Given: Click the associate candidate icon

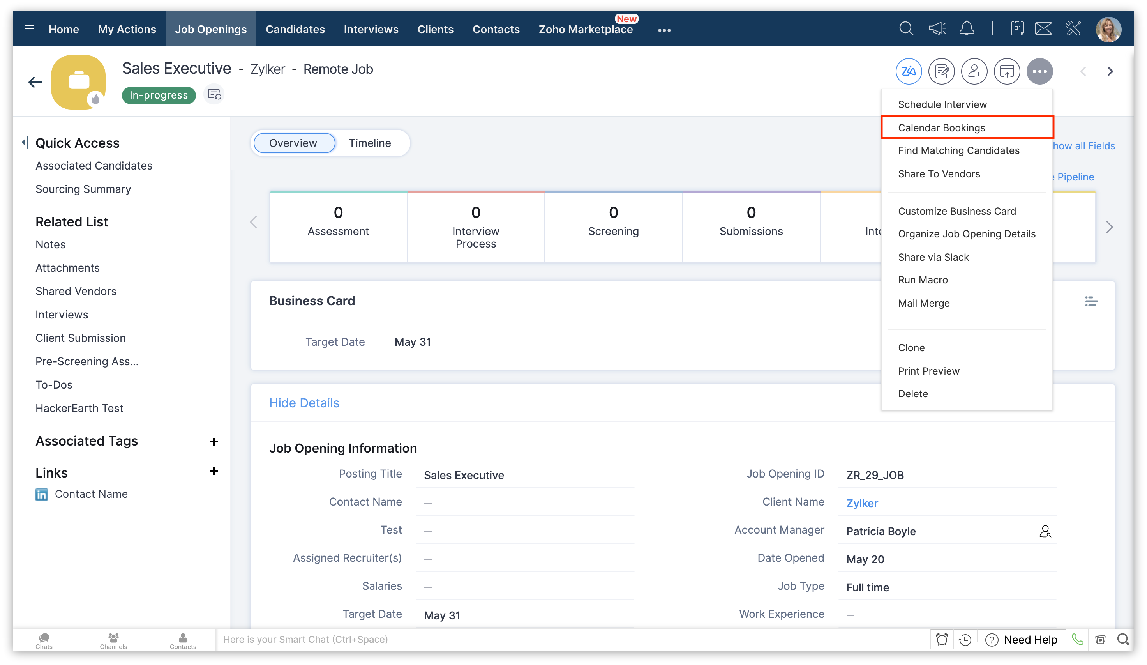Looking at the screenshot, I should 974,71.
